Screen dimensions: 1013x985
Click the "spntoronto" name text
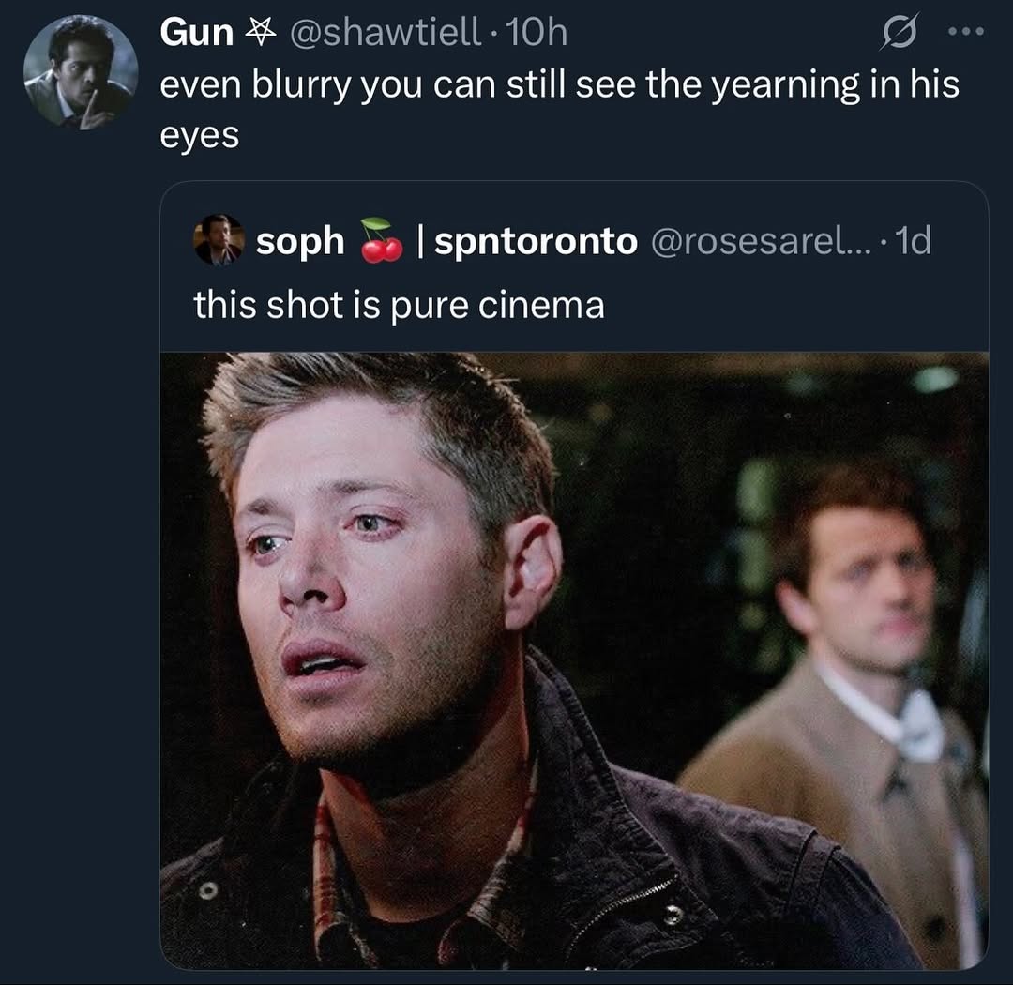[x=536, y=241]
